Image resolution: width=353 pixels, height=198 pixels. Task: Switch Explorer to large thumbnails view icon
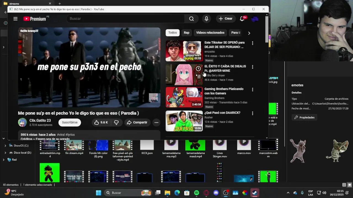(349, 185)
